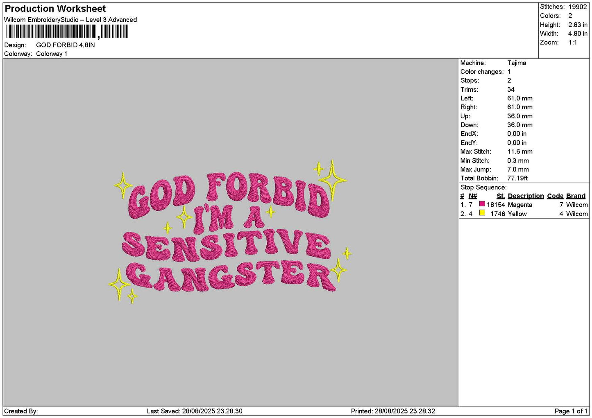This screenshot has width=592, height=418.
Task: Click the 'Stop Sequence:' heading
Action: [483, 188]
